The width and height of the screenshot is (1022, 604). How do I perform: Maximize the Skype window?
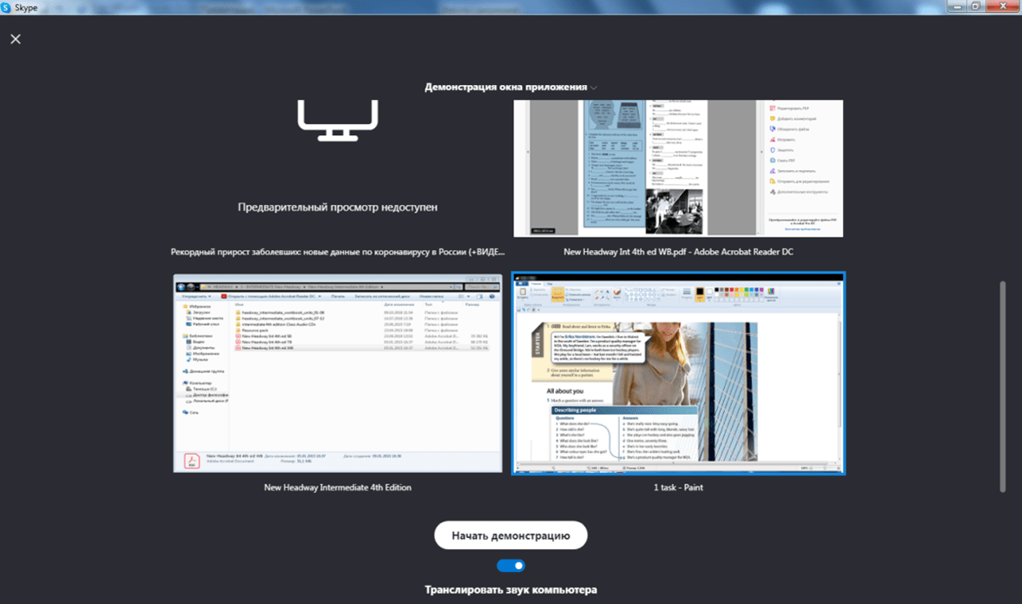click(976, 7)
